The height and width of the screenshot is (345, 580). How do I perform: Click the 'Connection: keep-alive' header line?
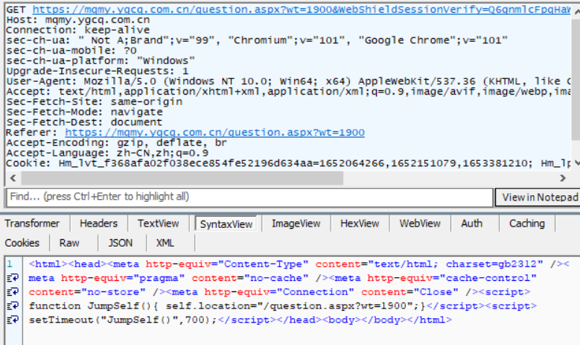coord(78,30)
